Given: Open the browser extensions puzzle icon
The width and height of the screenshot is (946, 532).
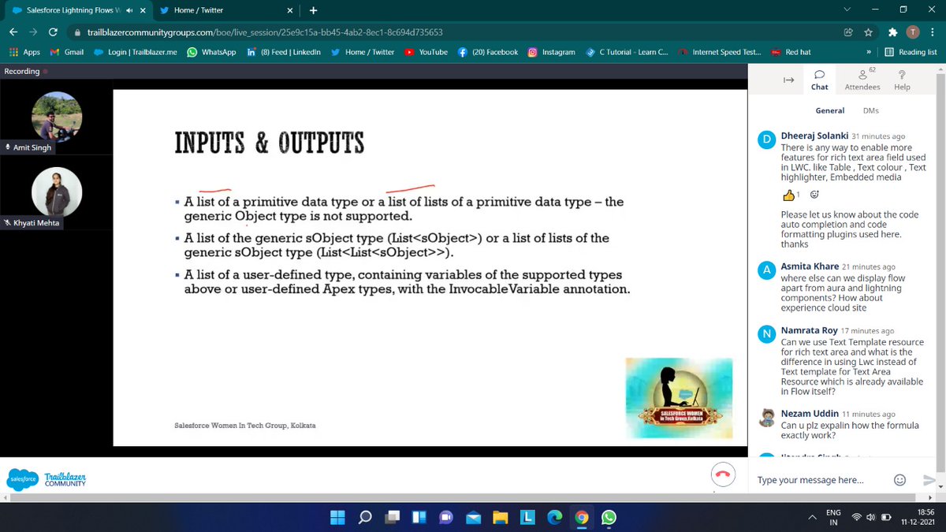Looking at the screenshot, I should click(892, 32).
